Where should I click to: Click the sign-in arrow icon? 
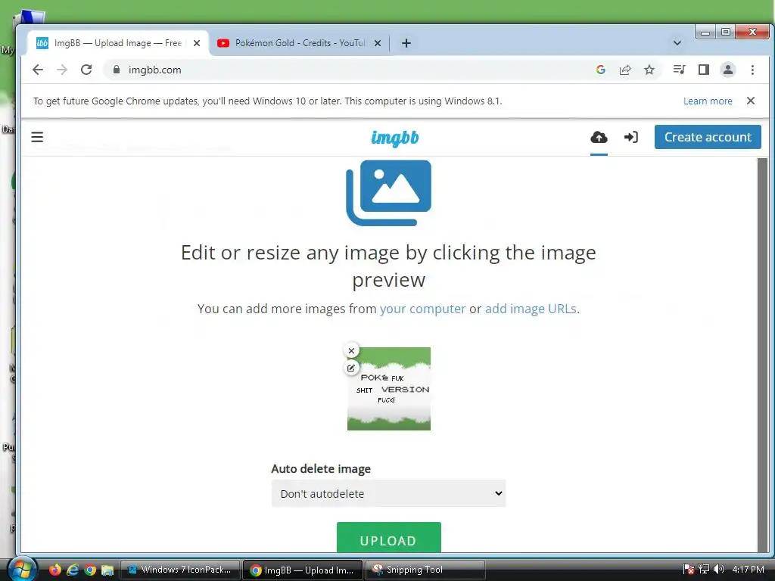coord(630,137)
